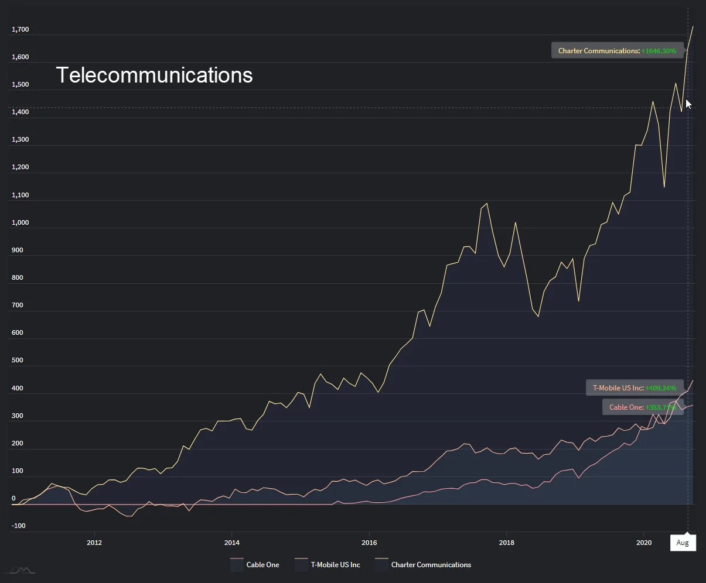Viewport: 706px width, 583px height.
Task: Click the 900 y-axis value
Action: [x=18, y=250]
